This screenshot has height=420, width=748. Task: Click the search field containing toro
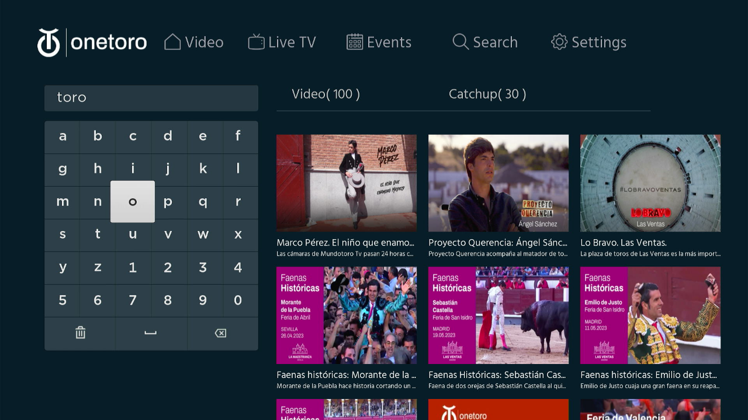pyautogui.click(x=151, y=97)
